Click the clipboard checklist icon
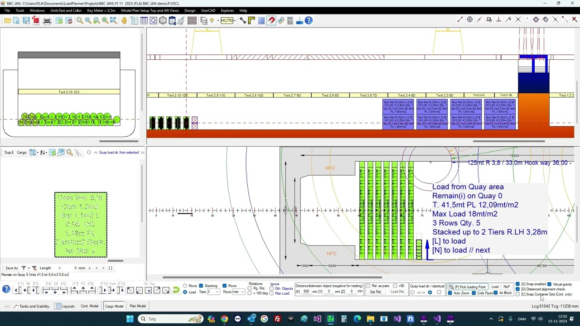 [172, 20]
